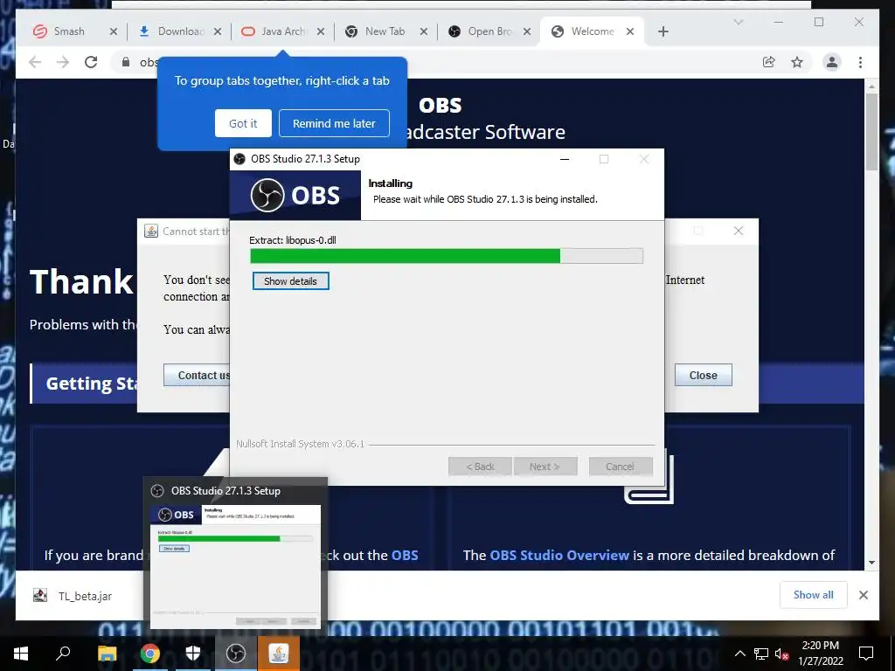Close the New Tab tab
This screenshot has height=671, width=895.
(x=424, y=32)
